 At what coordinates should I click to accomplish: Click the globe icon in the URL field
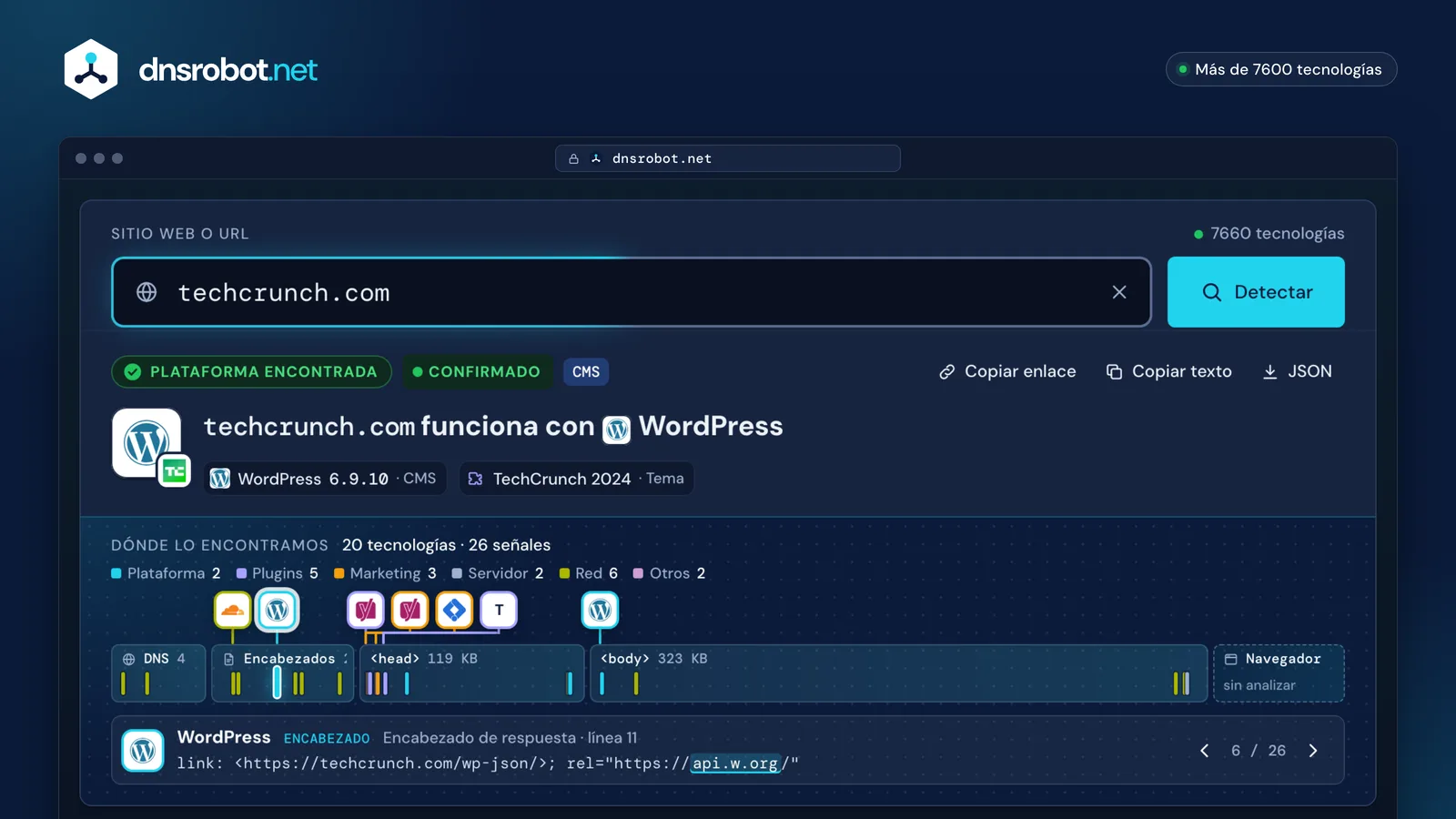147,292
